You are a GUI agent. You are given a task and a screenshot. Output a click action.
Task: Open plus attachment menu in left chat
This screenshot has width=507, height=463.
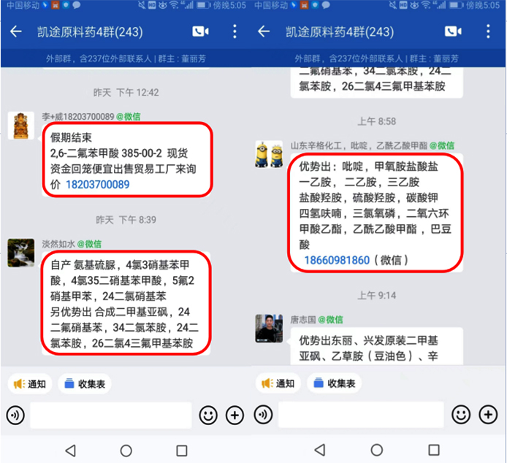point(235,415)
